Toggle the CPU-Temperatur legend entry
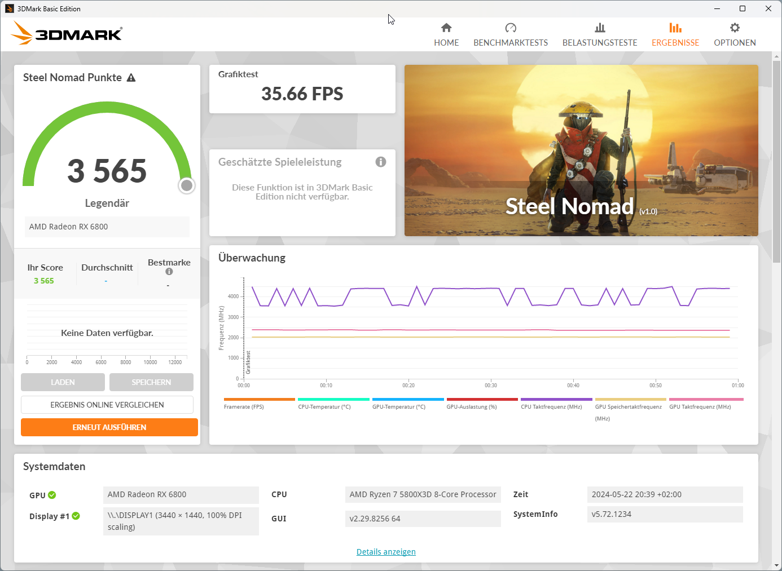This screenshot has width=782, height=571. tap(324, 406)
